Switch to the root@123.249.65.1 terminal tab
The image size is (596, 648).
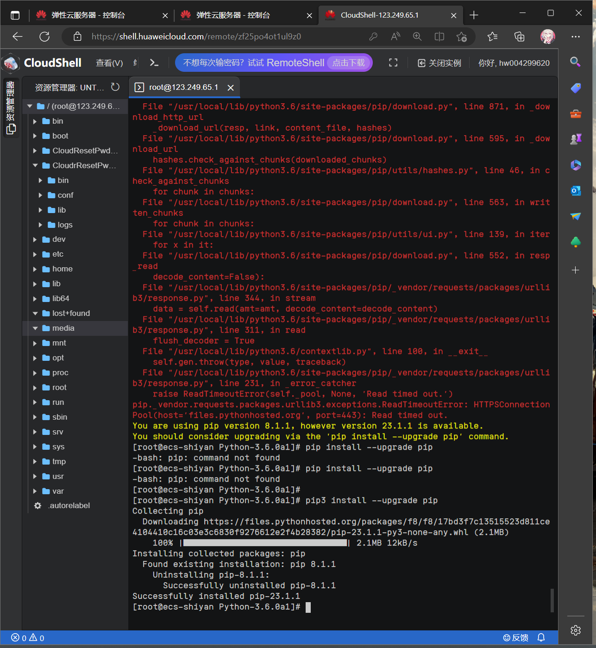click(x=183, y=88)
